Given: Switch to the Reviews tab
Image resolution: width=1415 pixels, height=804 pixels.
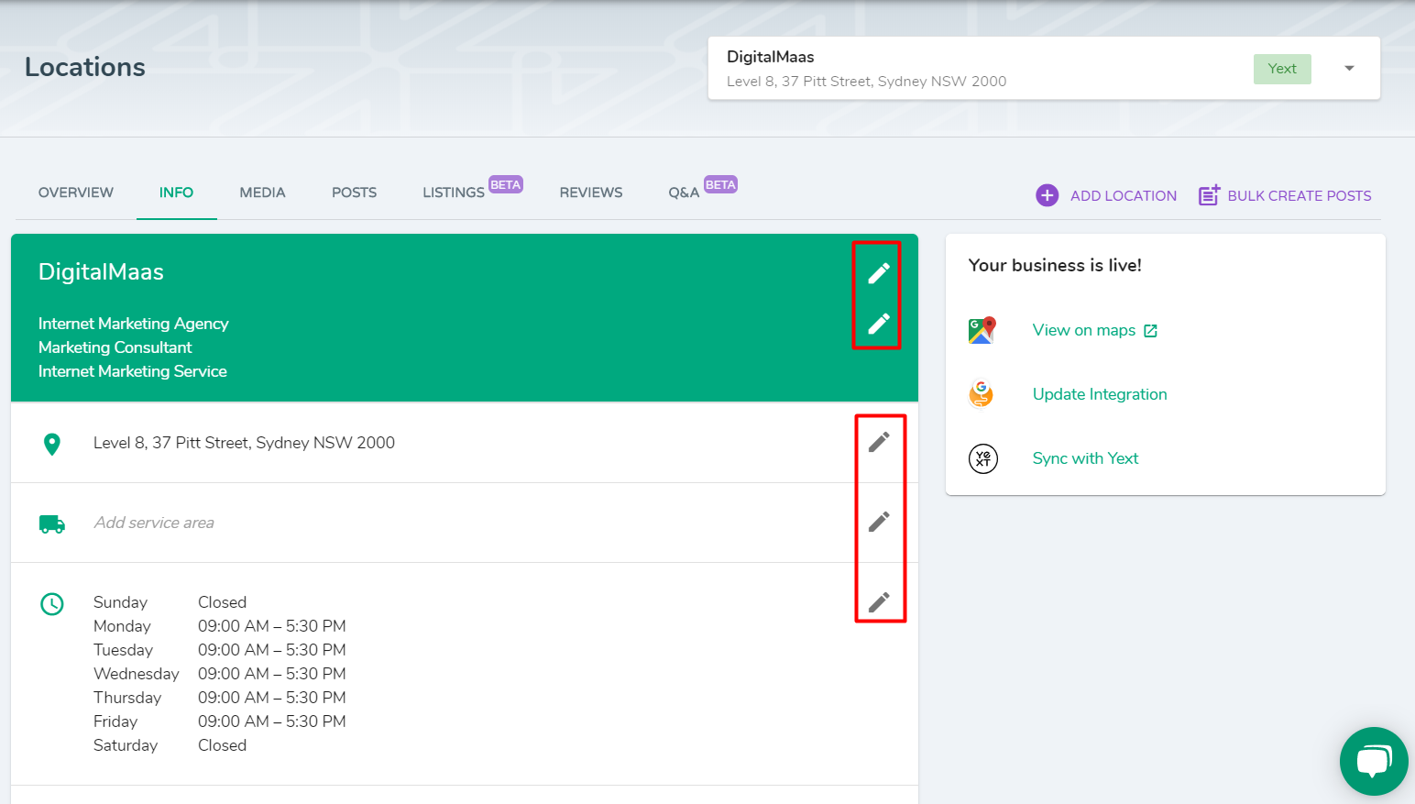Looking at the screenshot, I should [x=590, y=193].
